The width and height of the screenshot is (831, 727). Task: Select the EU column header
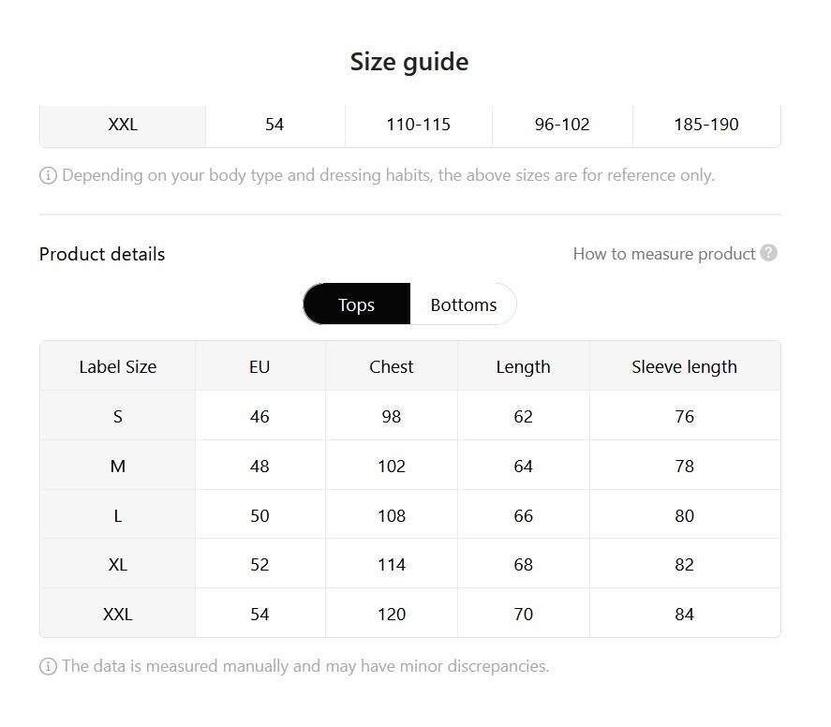tap(260, 366)
